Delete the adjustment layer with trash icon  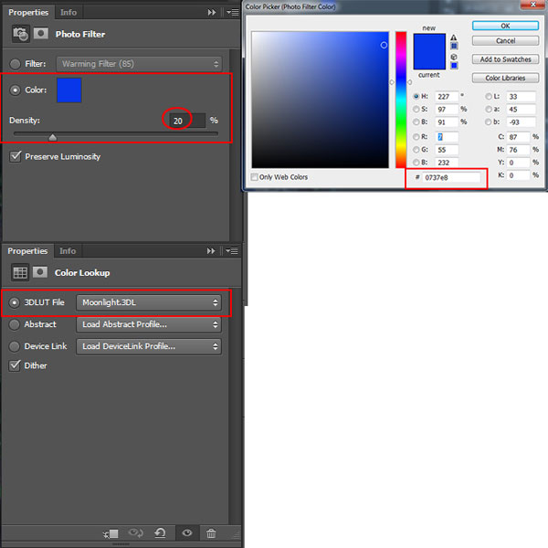pyautogui.click(x=211, y=533)
